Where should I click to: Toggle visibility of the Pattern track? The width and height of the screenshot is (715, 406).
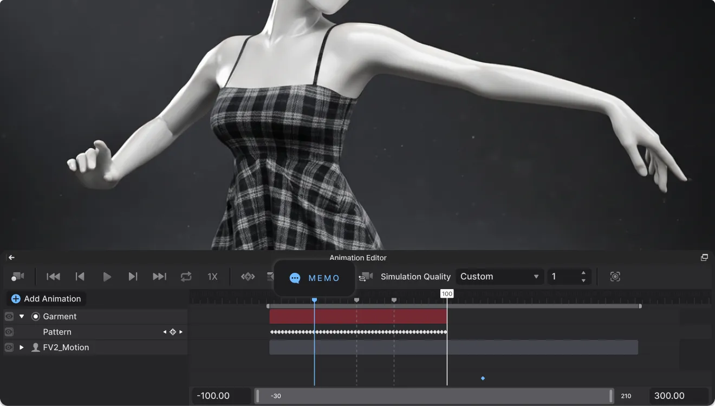pyautogui.click(x=9, y=332)
